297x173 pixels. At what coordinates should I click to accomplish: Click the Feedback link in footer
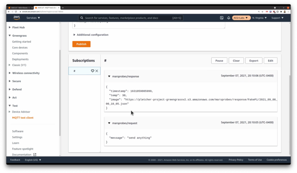[15, 160]
